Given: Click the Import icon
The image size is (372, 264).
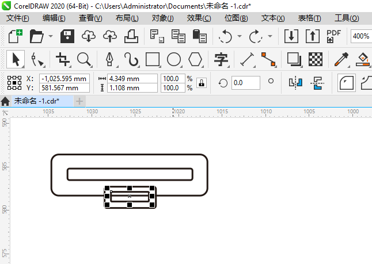Looking at the screenshot, I should [x=291, y=36].
